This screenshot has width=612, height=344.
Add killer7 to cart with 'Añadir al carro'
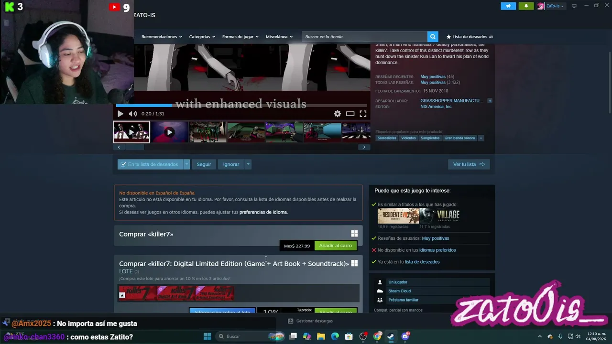[336, 246]
